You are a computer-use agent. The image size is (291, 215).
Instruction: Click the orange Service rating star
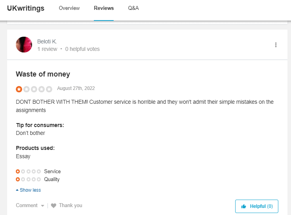point(18,171)
